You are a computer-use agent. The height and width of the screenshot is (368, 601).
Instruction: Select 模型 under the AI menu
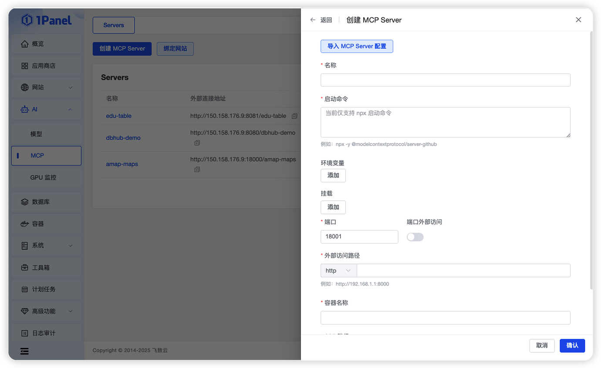[36, 134]
